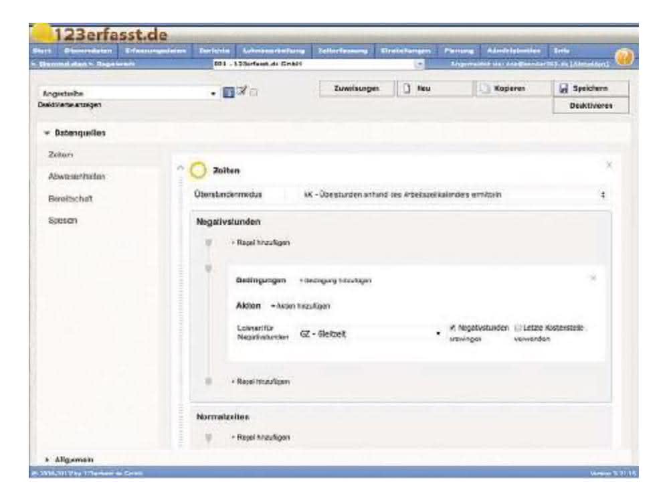Screen dimensions: 669x502
Task: Click Bedingung hinzufügen link
Action: pyautogui.click(x=335, y=280)
